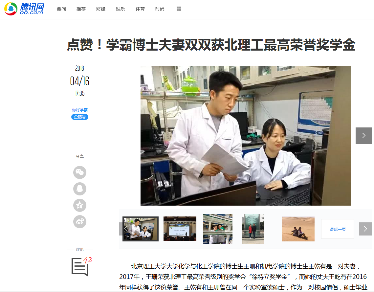Share to Qzone star icon
This screenshot has height=292, width=374.
80,205
